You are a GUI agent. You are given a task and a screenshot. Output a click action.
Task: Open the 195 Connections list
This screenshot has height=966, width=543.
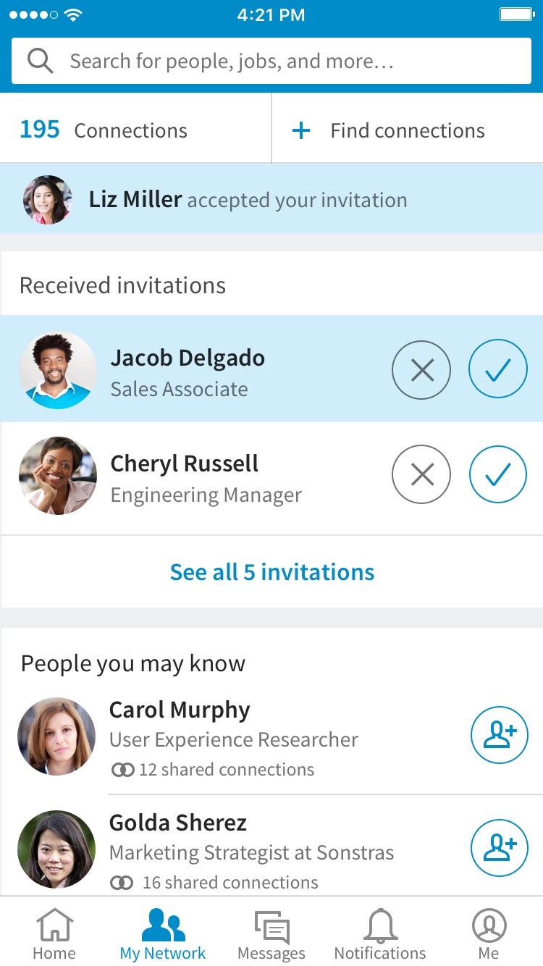tap(104, 130)
